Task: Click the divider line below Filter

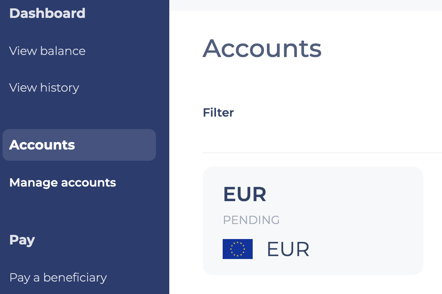Action: pos(322,153)
